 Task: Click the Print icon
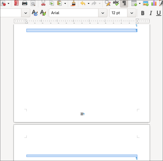(x=25, y=3)
